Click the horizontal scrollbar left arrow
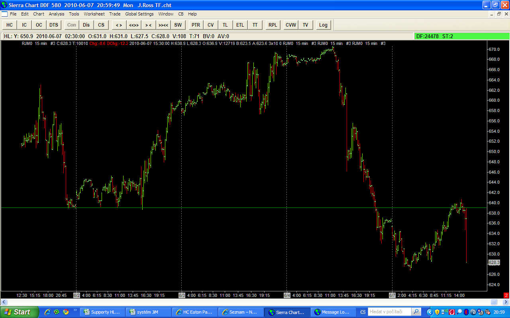 pyautogui.click(x=4, y=302)
